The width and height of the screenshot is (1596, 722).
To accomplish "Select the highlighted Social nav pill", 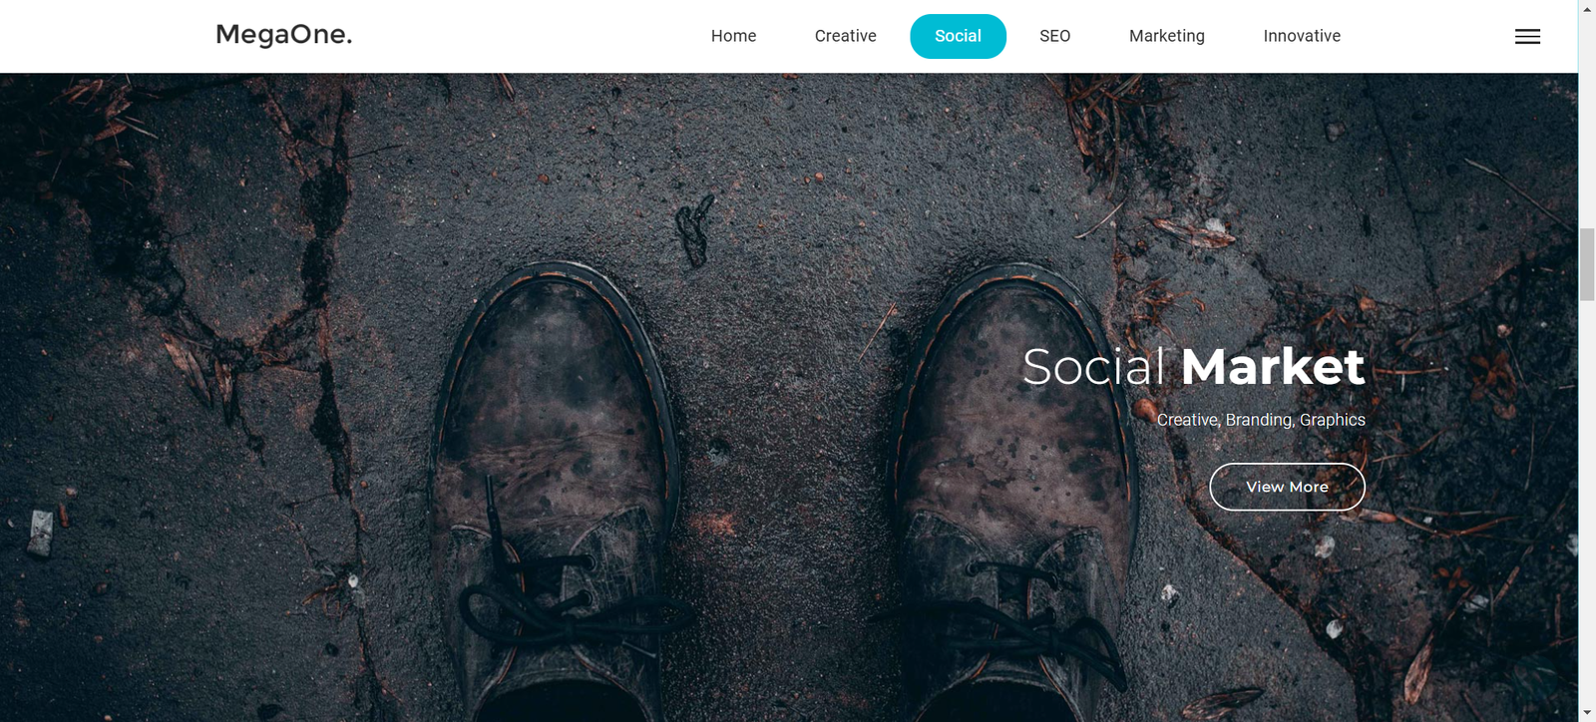I will tap(958, 36).
